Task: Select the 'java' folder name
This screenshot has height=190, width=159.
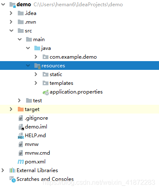Action: (x=46, y=48)
